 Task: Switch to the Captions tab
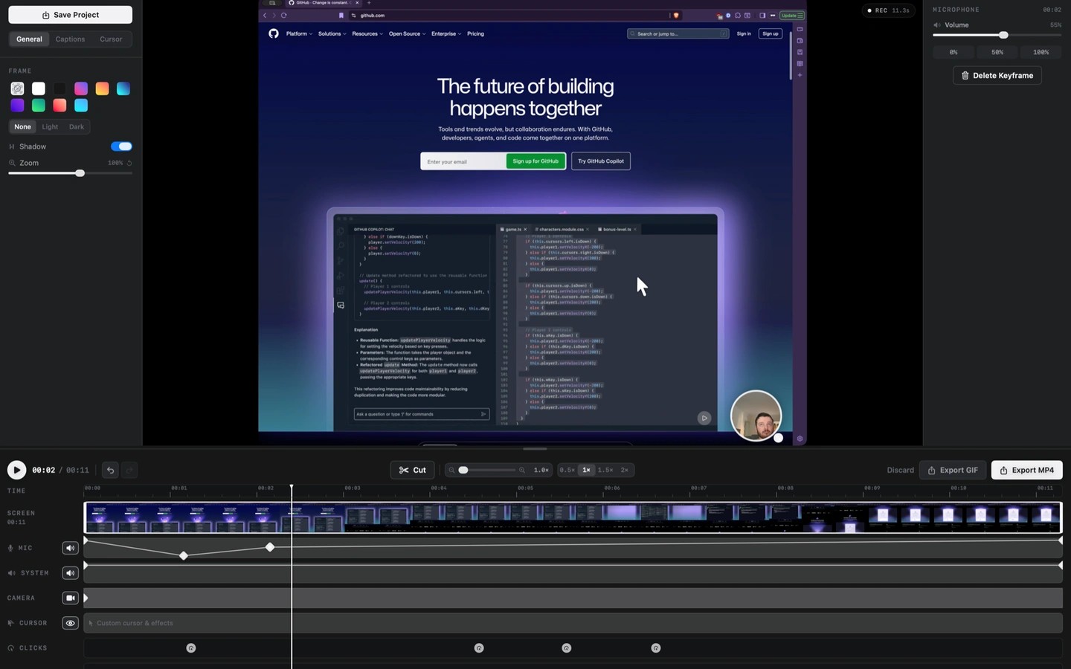click(x=70, y=39)
